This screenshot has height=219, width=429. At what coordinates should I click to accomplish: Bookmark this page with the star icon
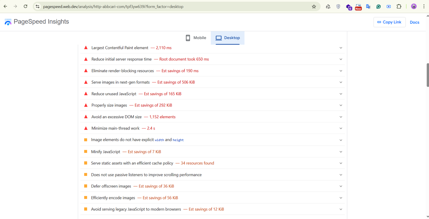tap(314, 6)
